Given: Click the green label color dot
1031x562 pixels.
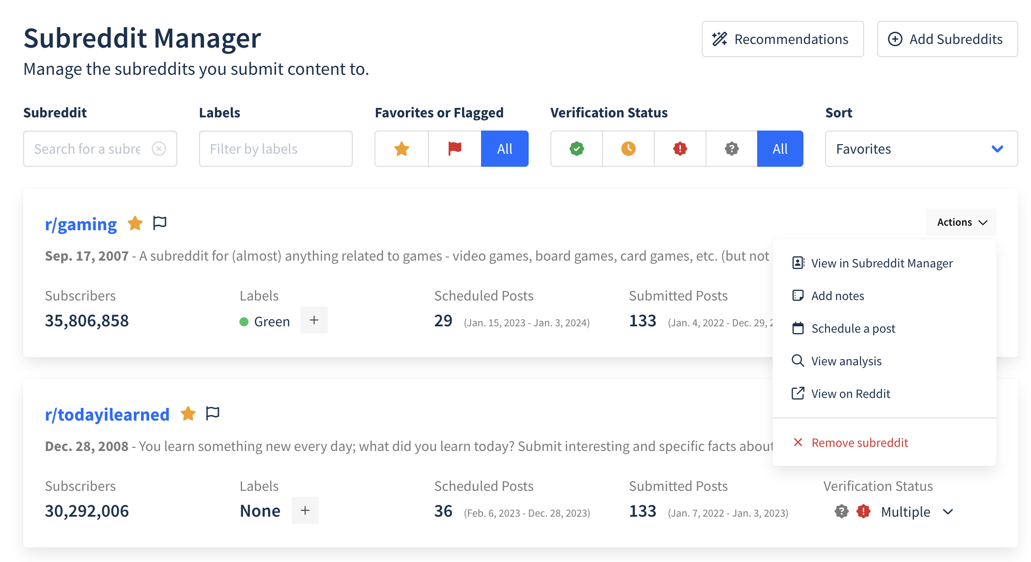Looking at the screenshot, I should tap(244, 322).
